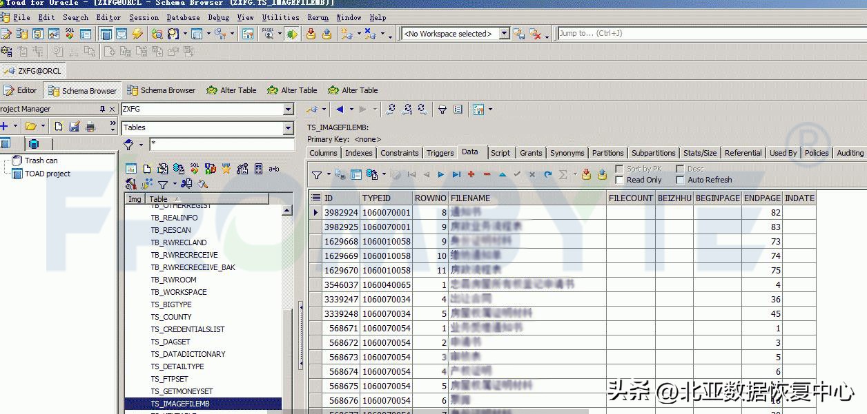Select the TS_FTPSET table in the list
Image resolution: width=867 pixels, height=414 pixels.
point(168,379)
